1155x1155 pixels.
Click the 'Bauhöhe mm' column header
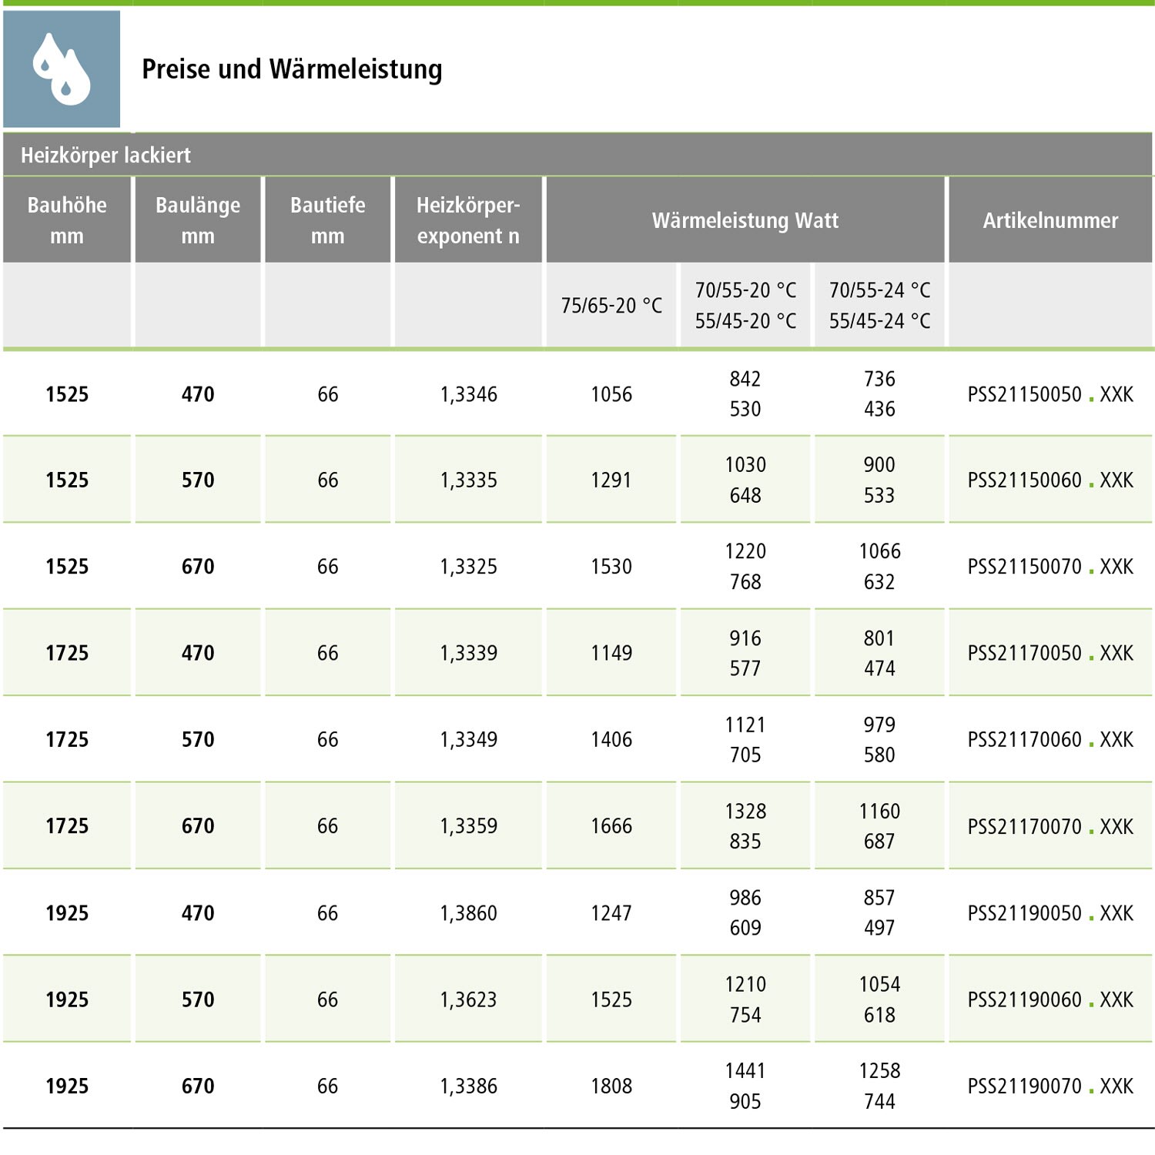[x=67, y=220]
